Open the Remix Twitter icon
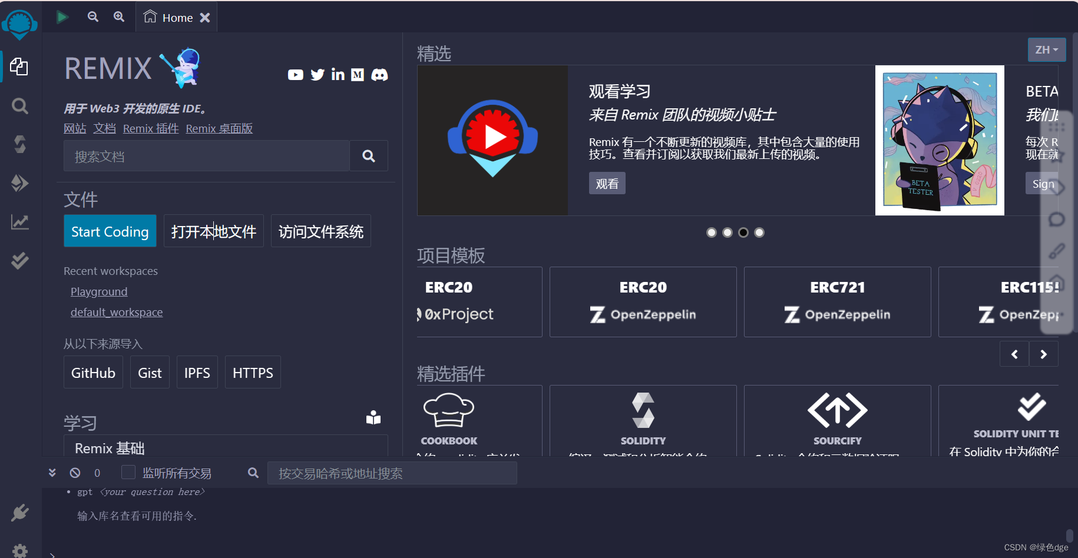 (318, 75)
